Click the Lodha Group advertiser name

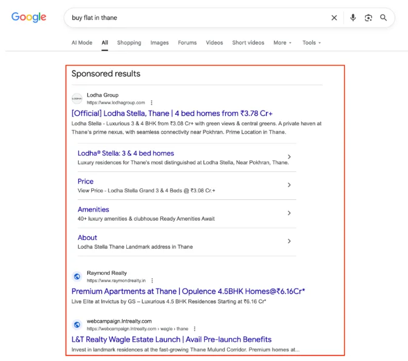(x=103, y=95)
